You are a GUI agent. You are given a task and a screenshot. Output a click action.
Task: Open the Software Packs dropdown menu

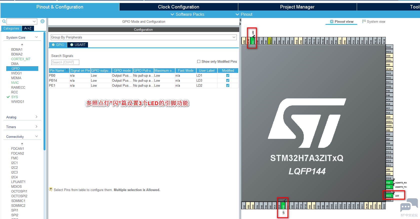point(187,14)
